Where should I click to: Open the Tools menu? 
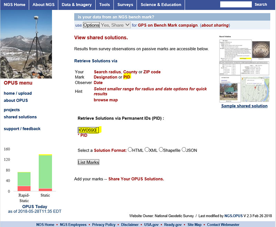[x=104, y=4]
